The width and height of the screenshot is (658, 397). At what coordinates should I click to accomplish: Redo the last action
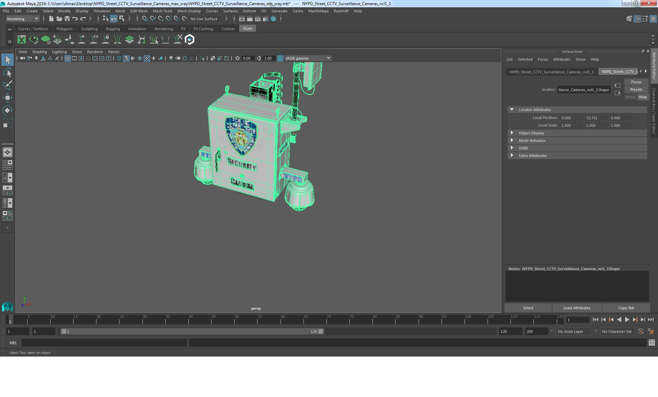83,19
